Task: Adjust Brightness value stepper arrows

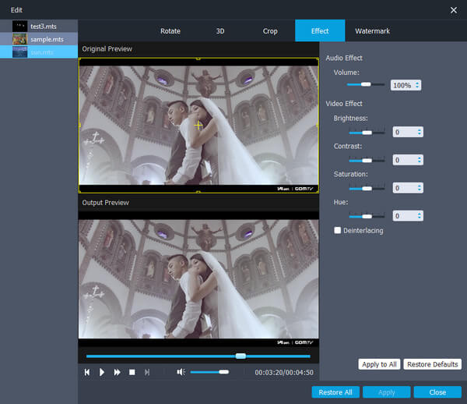Action: pos(420,132)
